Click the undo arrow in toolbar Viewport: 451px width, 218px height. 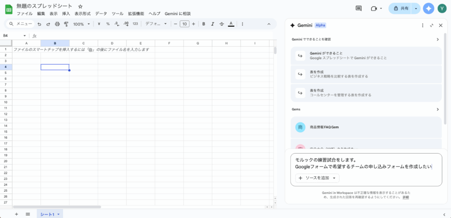click(39, 24)
